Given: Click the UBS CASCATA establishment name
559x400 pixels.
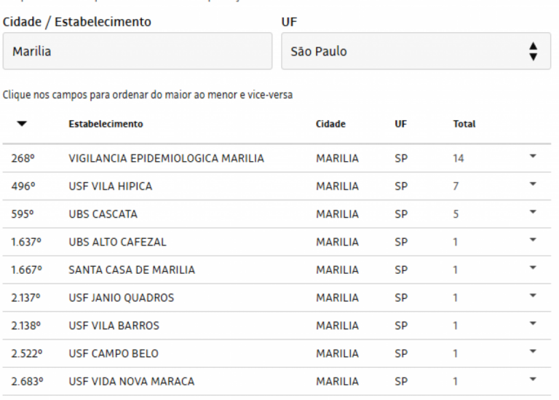Looking at the screenshot, I should point(103,214).
